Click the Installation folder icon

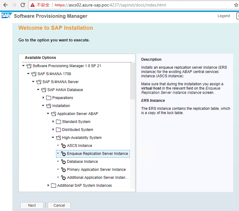click(49, 106)
